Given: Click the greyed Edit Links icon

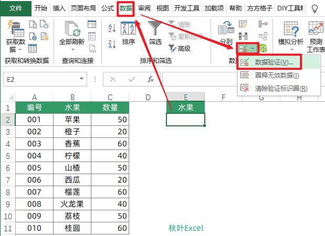Looking at the screenshot, I should click(92, 48).
